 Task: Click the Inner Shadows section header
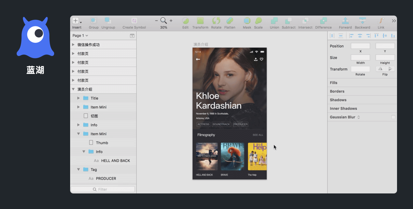point(362,109)
